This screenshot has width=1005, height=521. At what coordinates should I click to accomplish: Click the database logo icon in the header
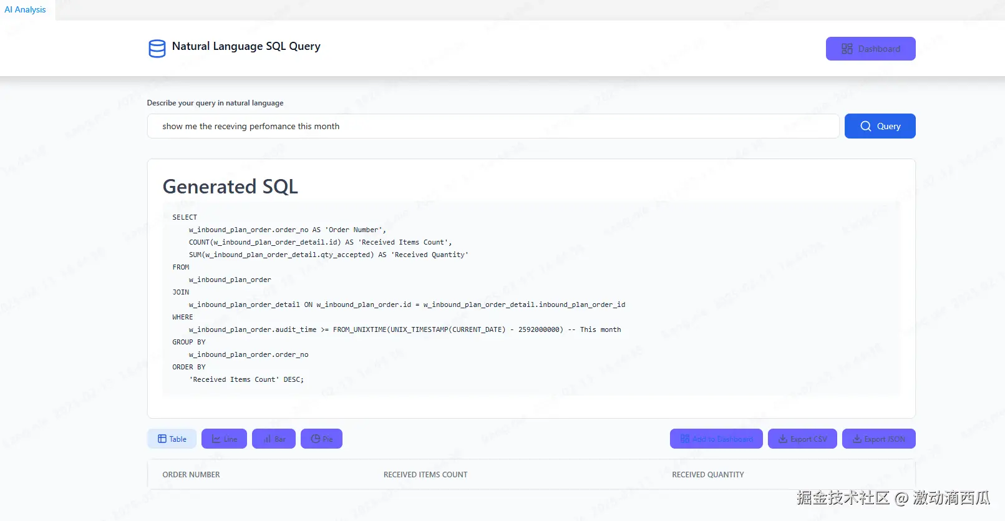coord(157,48)
